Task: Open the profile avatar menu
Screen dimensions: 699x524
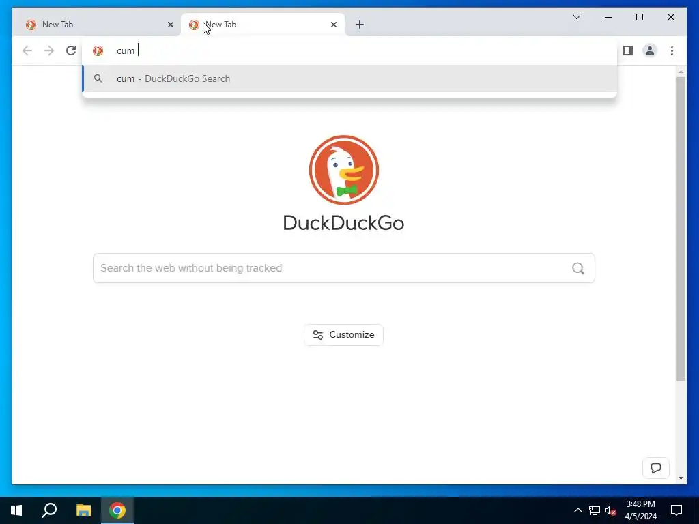Action: [x=650, y=50]
